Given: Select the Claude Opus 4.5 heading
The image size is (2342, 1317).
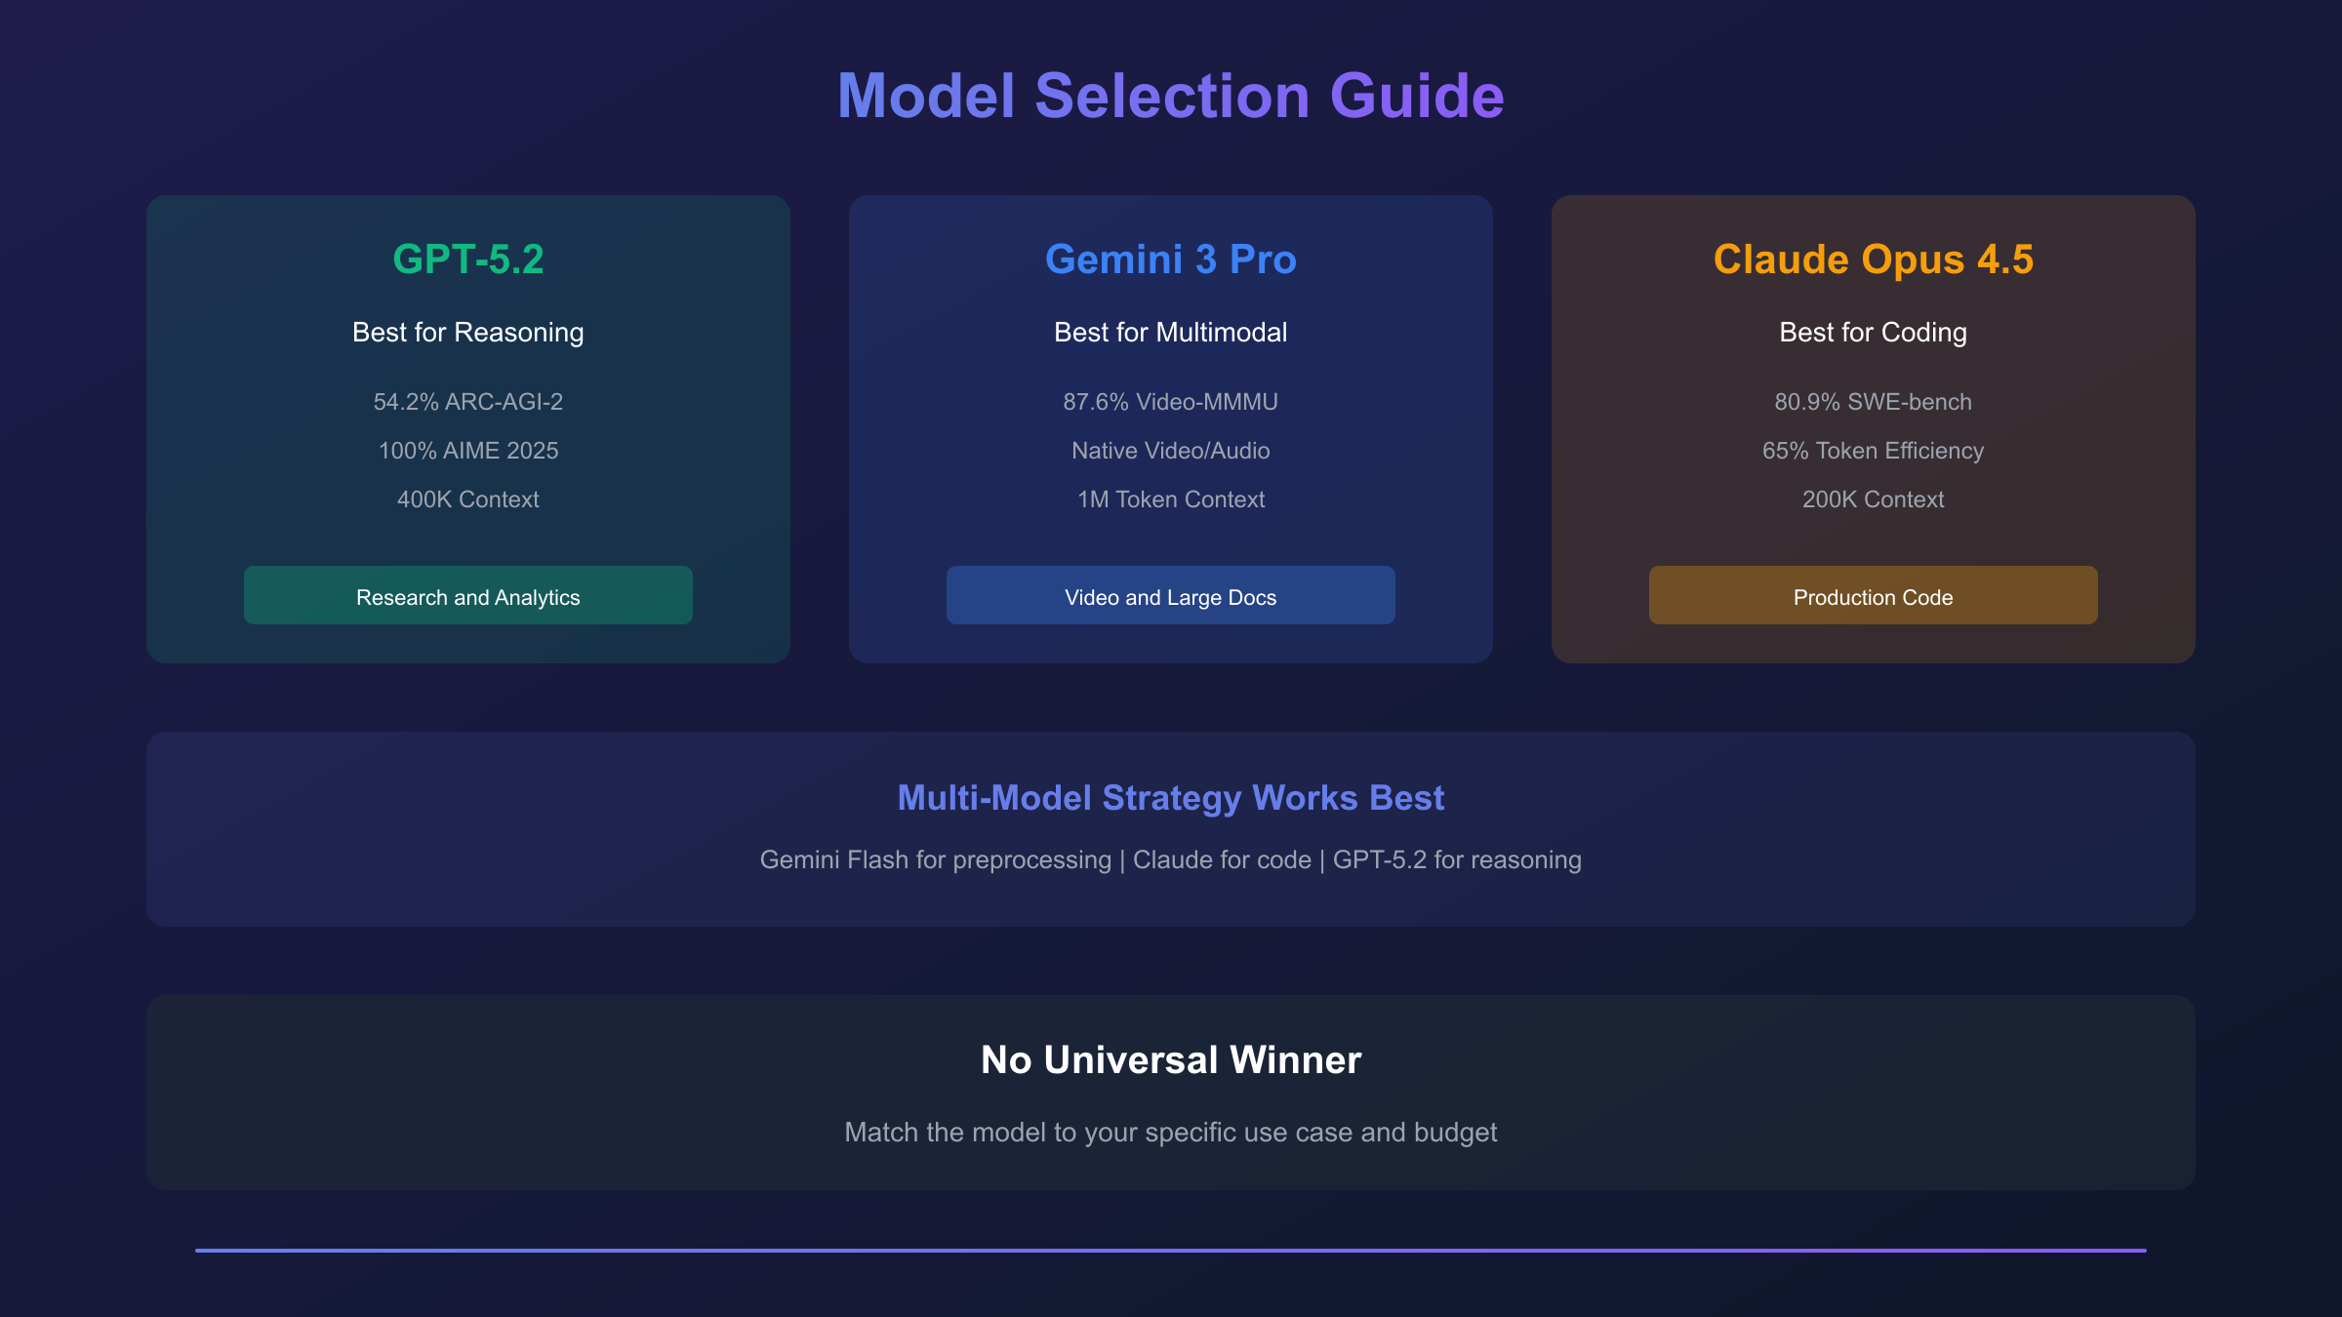Looking at the screenshot, I should [x=1873, y=259].
